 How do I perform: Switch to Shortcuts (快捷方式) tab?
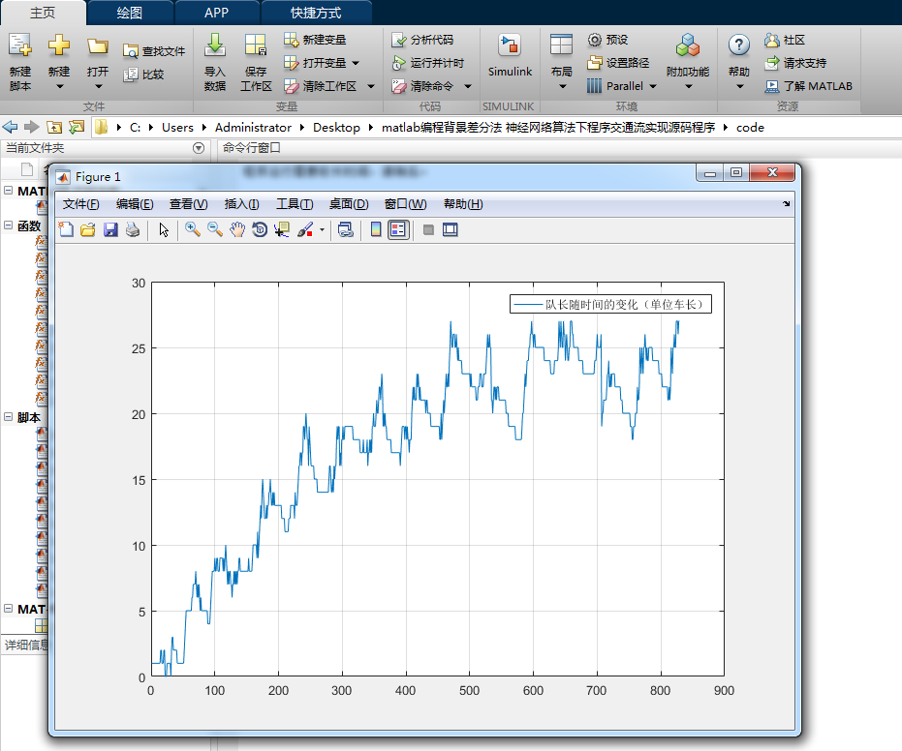[x=316, y=13]
